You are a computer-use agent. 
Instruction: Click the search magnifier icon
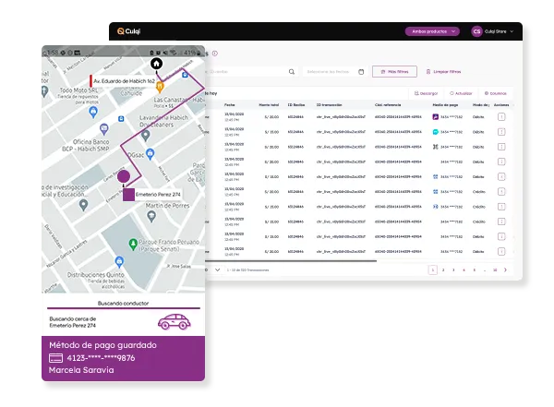coord(293,71)
